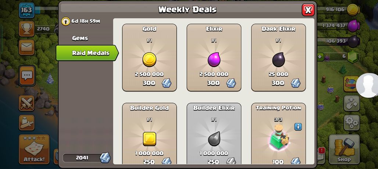Open the settings gears icon
This screenshot has height=169, width=378.
pyautogui.click(x=352, y=123)
